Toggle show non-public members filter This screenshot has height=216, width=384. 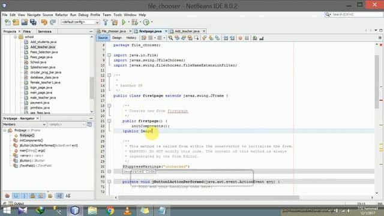32,196
